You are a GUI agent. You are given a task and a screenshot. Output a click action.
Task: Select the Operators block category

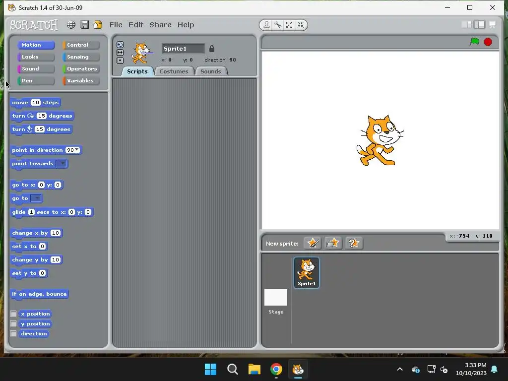pos(81,69)
